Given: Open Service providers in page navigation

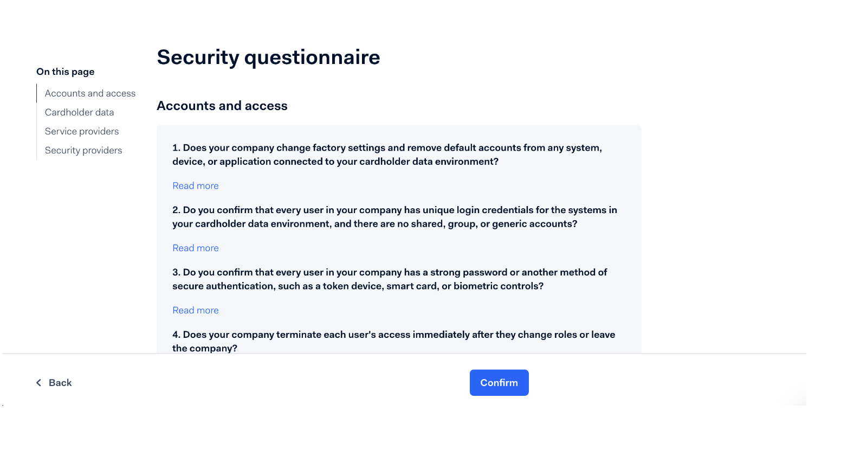Looking at the screenshot, I should coord(82,131).
